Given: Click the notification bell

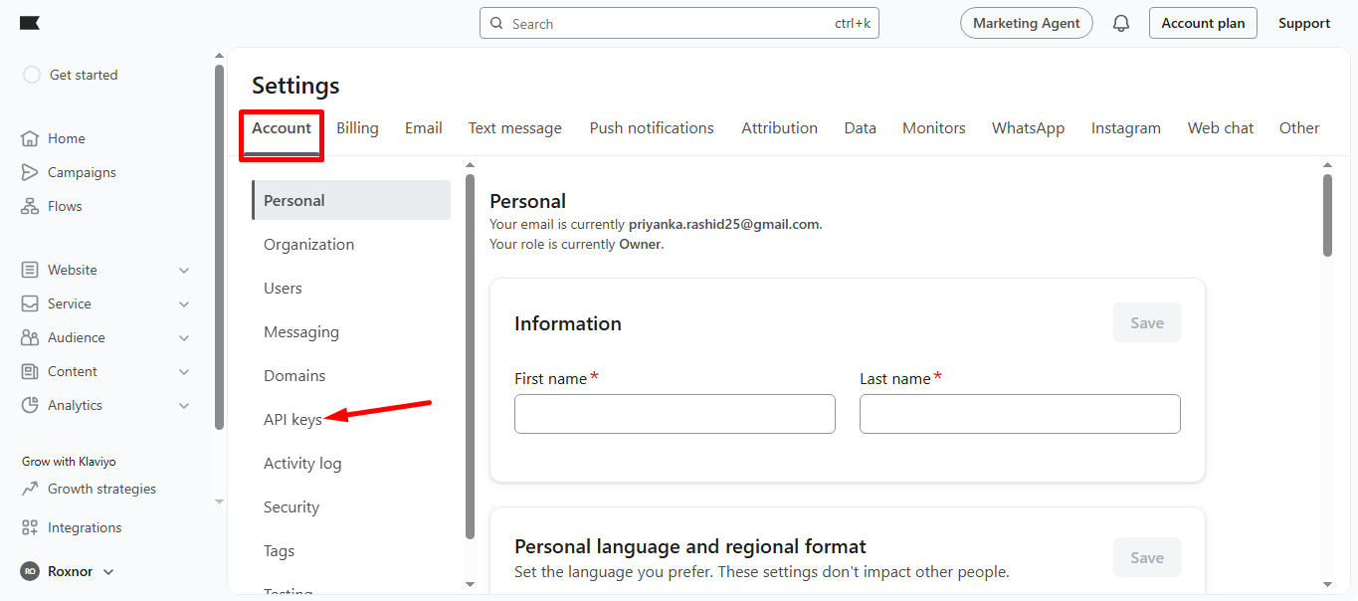Looking at the screenshot, I should (1120, 22).
